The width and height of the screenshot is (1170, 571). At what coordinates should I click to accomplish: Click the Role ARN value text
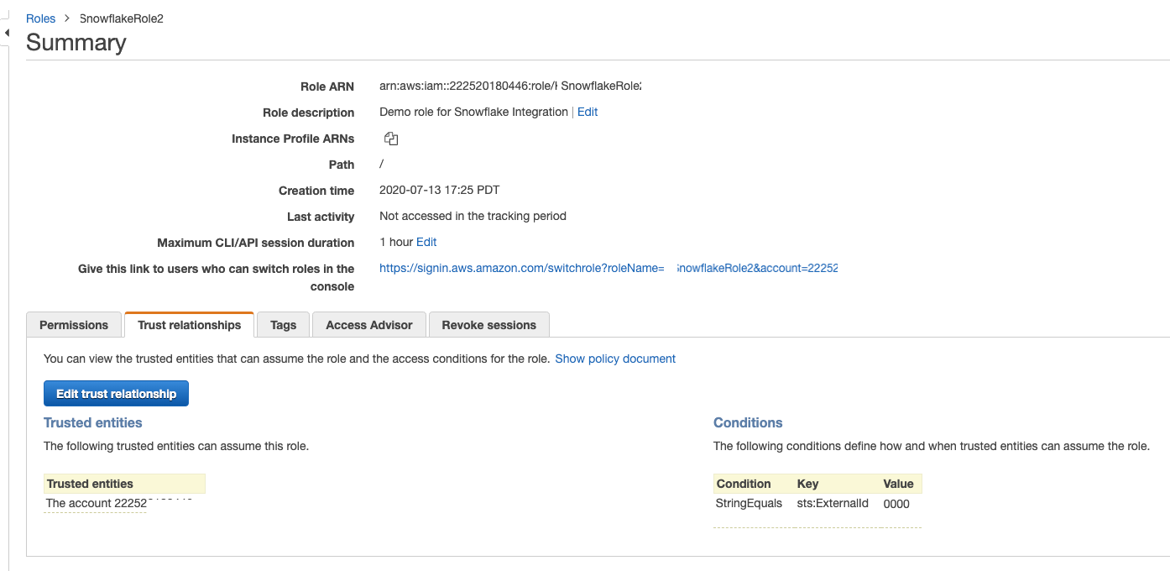pos(509,86)
